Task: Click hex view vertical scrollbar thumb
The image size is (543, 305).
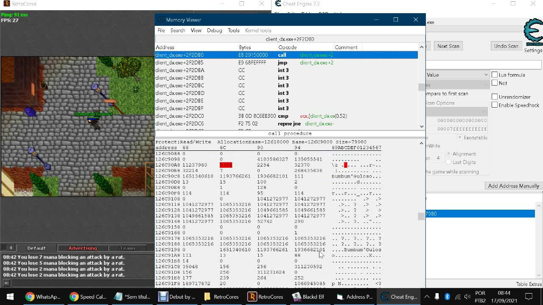Action: (x=421, y=216)
